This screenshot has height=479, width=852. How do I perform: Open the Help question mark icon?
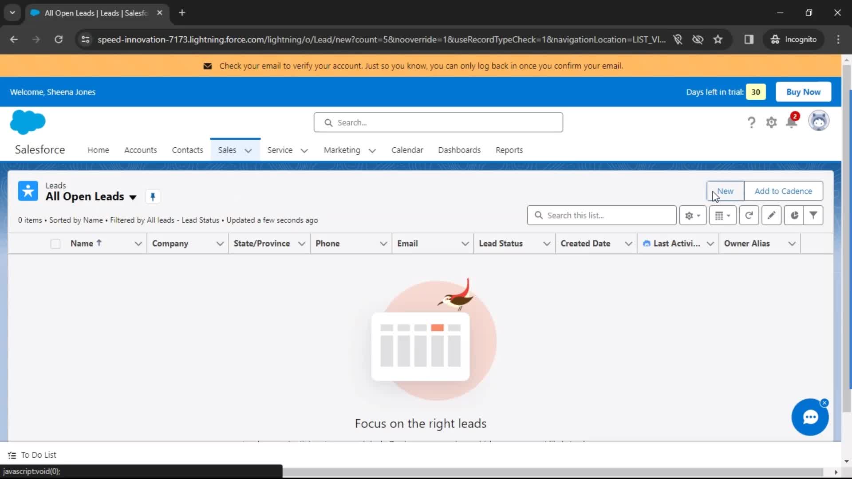[x=751, y=122]
